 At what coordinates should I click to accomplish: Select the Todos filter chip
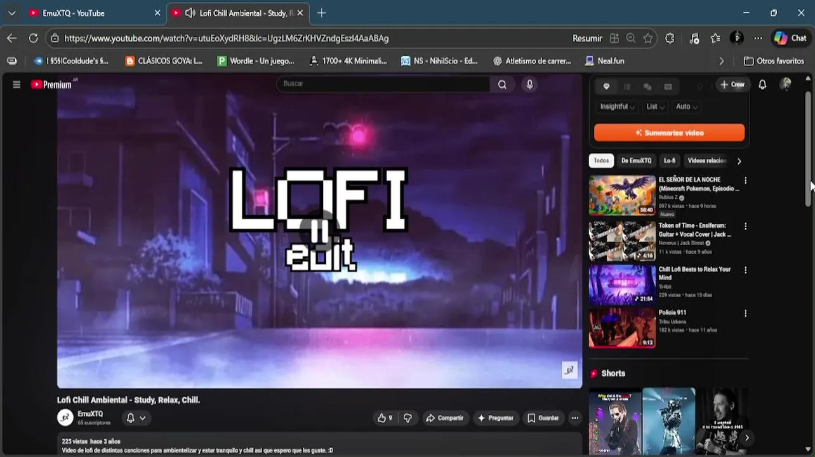click(601, 161)
